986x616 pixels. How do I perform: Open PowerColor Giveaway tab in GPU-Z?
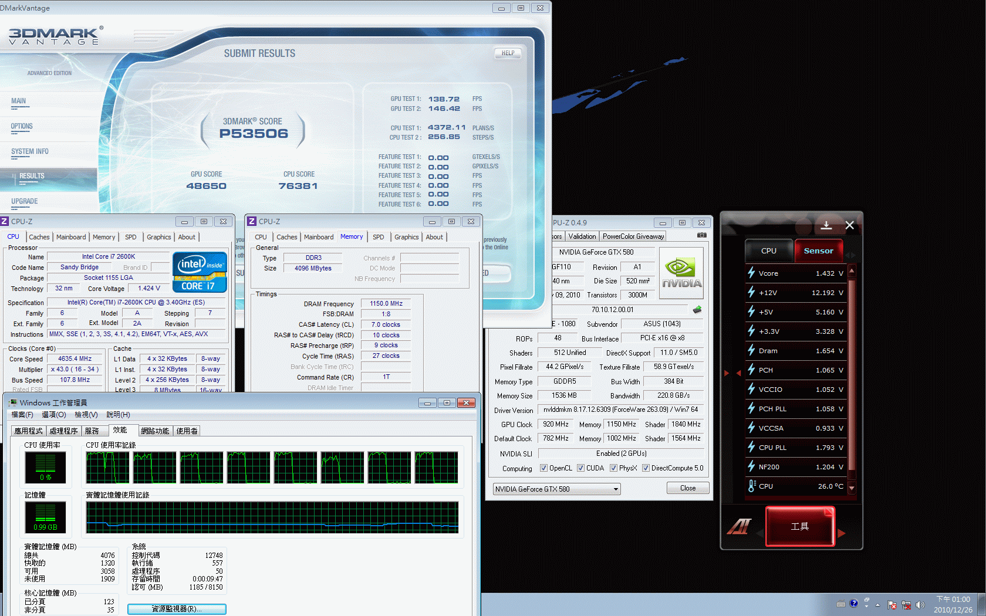(633, 236)
